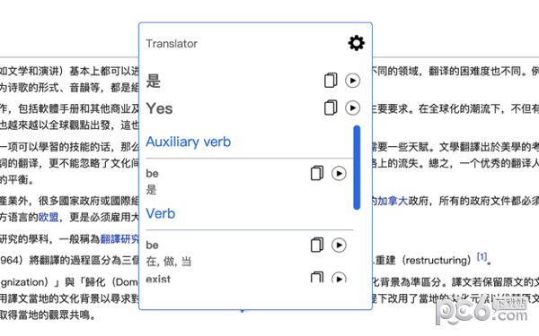The image size is (539, 336).
Task: Play pronunciation of Yes
Action: (353, 108)
